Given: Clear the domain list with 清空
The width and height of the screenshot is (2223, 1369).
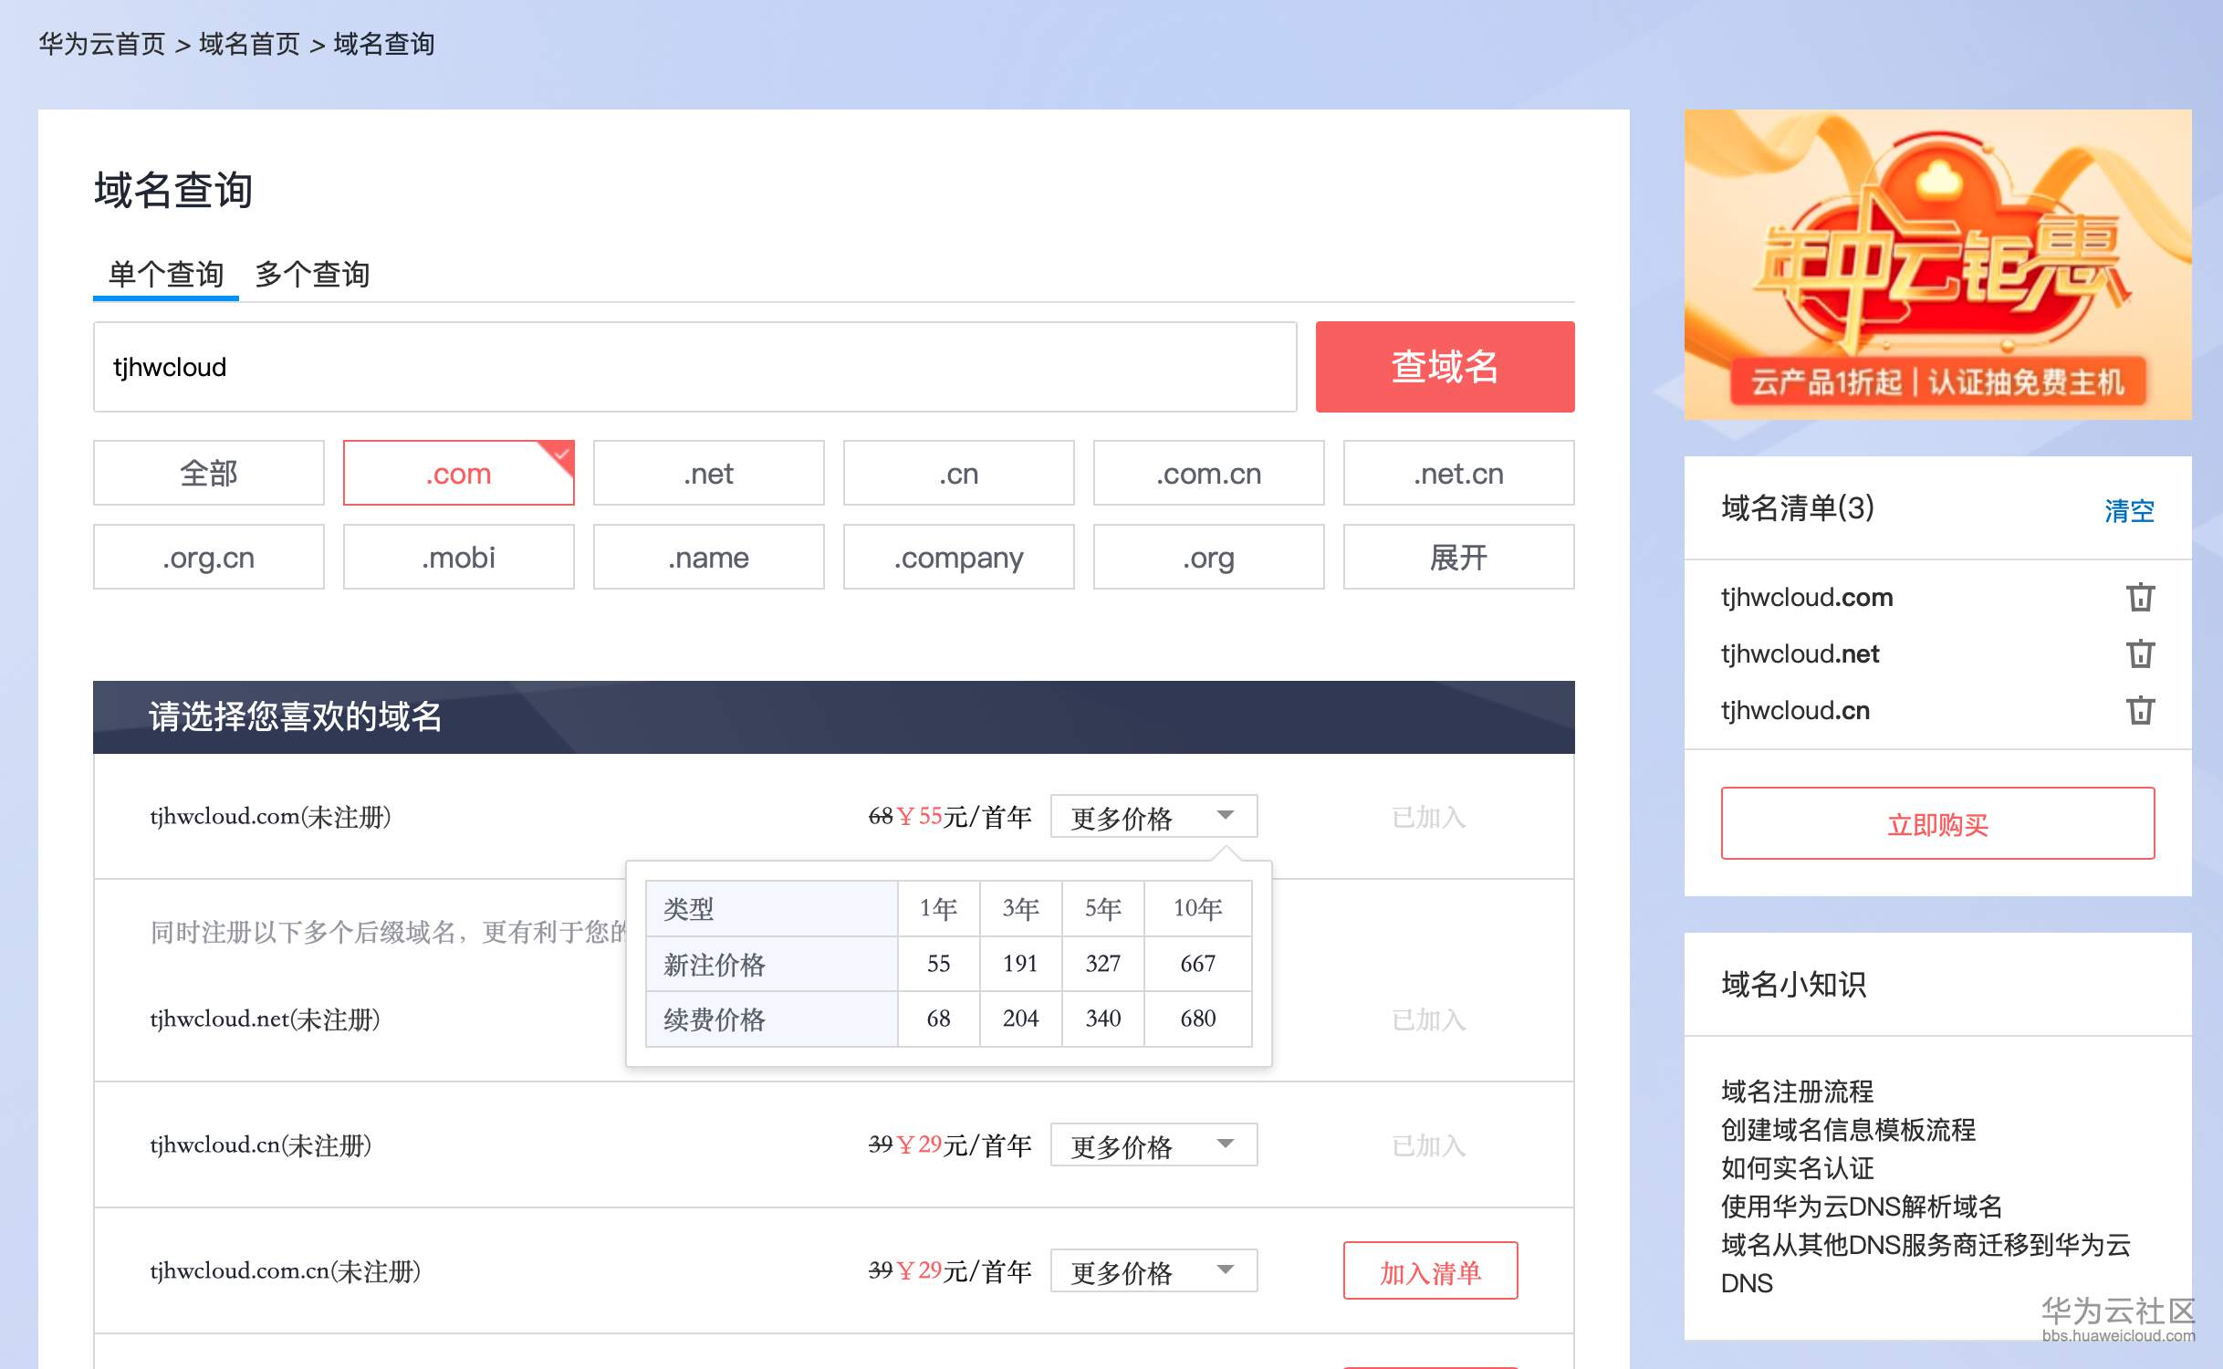Looking at the screenshot, I should 2129,511.
